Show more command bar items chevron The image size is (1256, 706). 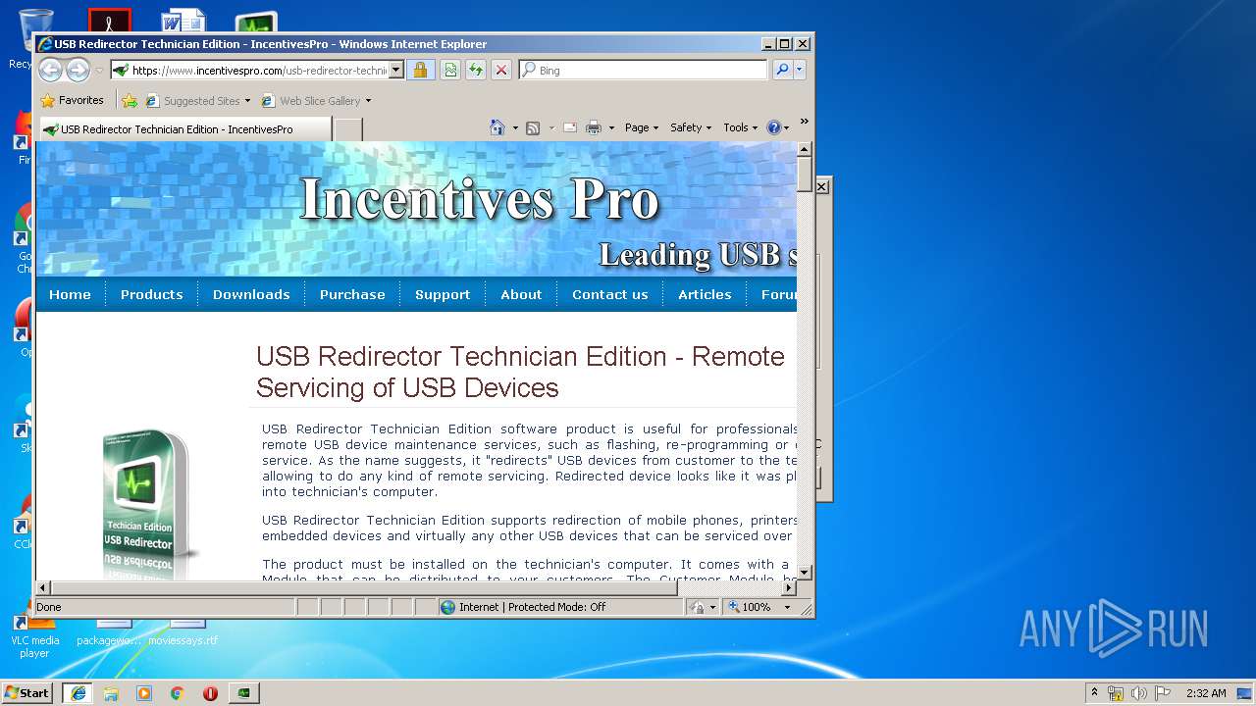804,123
